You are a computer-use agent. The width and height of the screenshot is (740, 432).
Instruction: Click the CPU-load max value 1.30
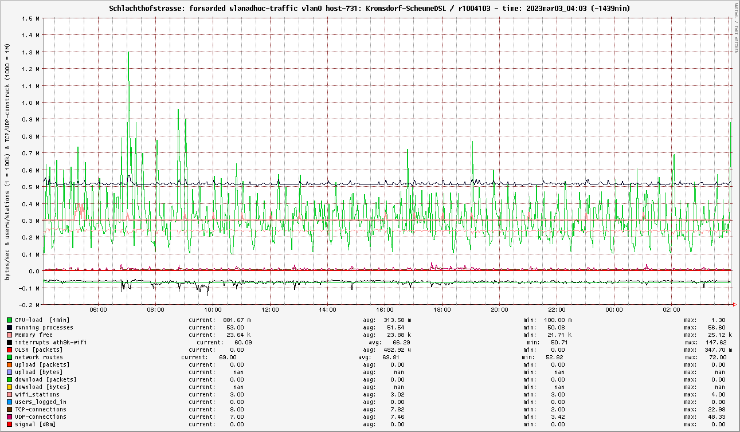(718, 320)
